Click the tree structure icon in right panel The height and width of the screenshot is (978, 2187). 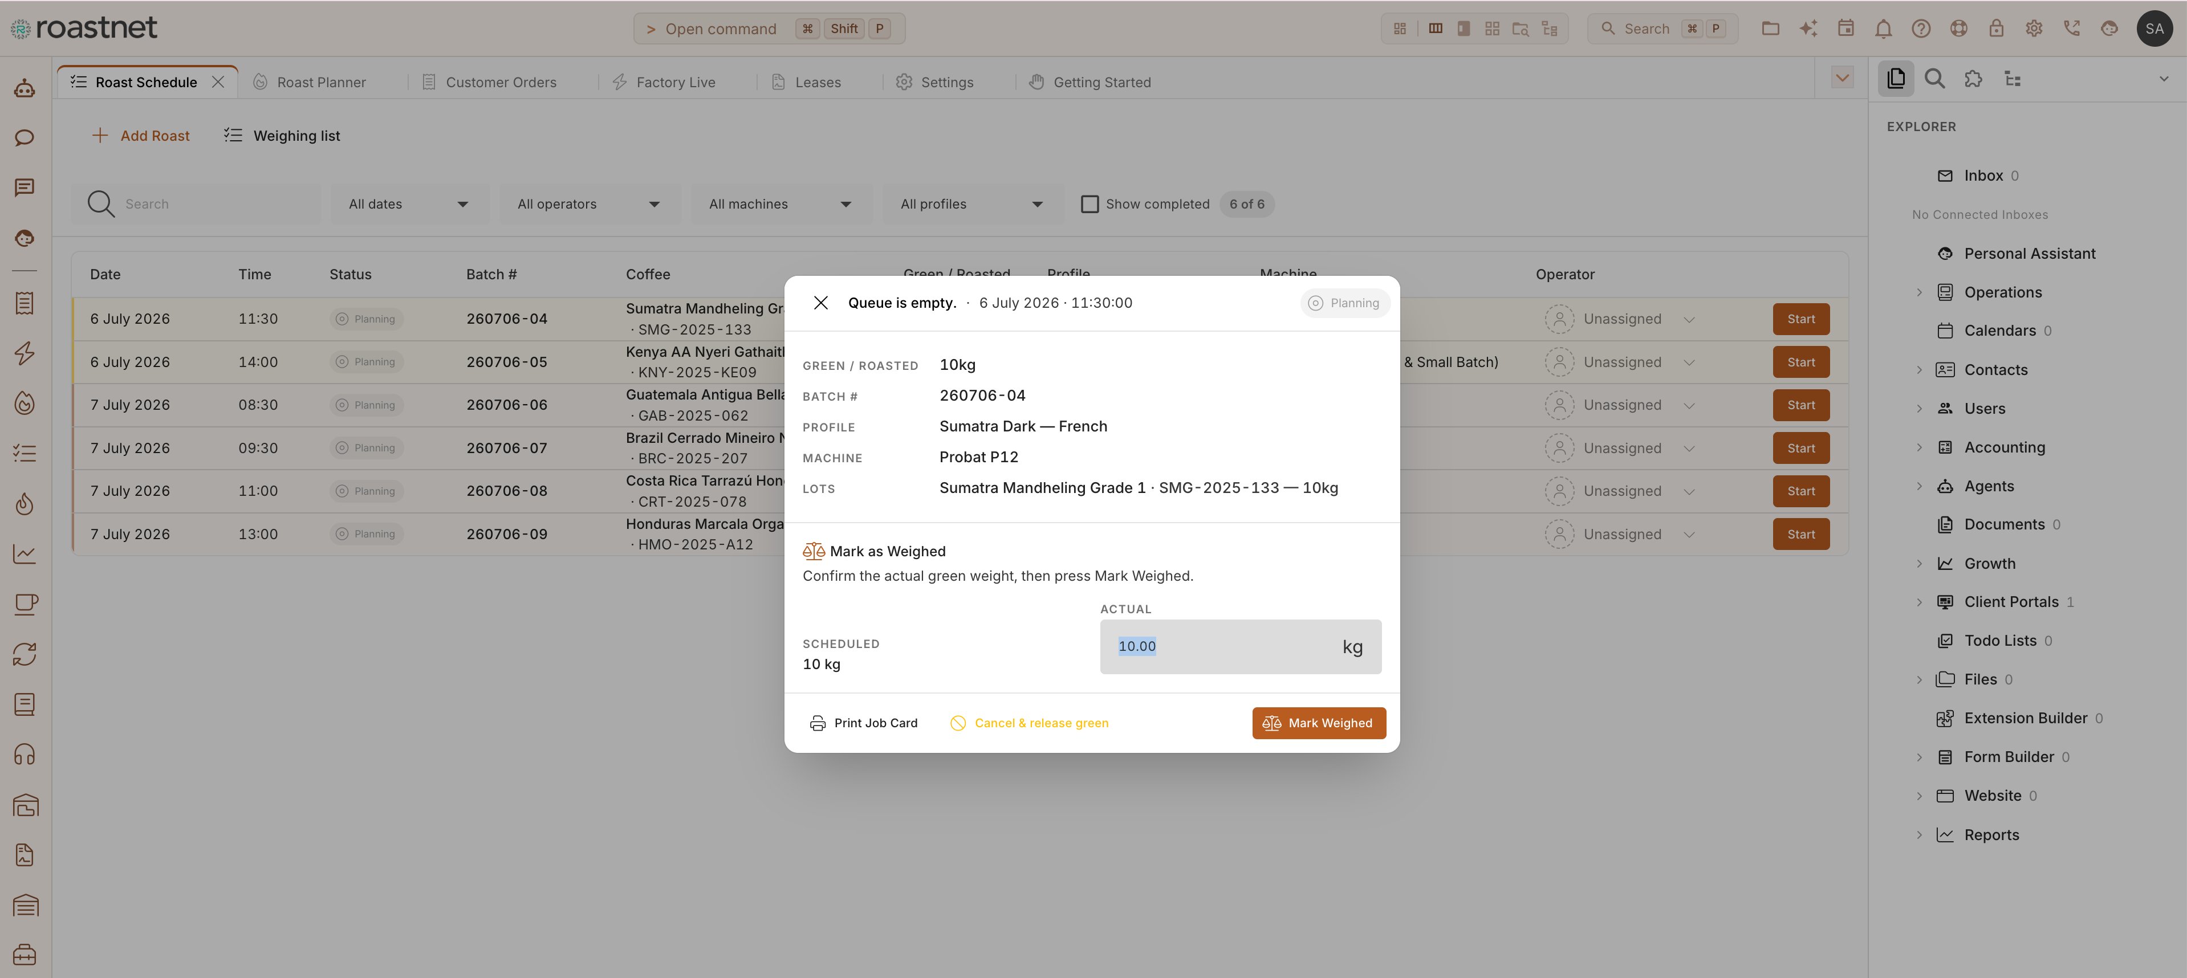(x=2013, y=79)
